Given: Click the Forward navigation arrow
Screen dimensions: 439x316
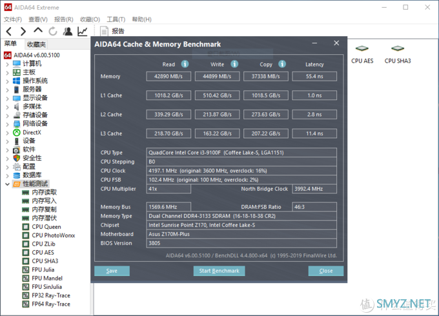Looking at the screenshot, I should (x=23, y=32).
